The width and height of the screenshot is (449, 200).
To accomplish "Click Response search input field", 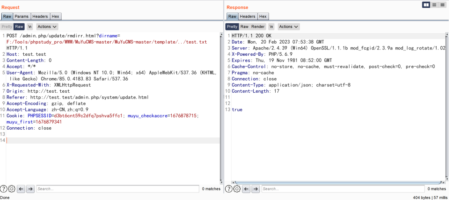I will [x=343, y=189].
